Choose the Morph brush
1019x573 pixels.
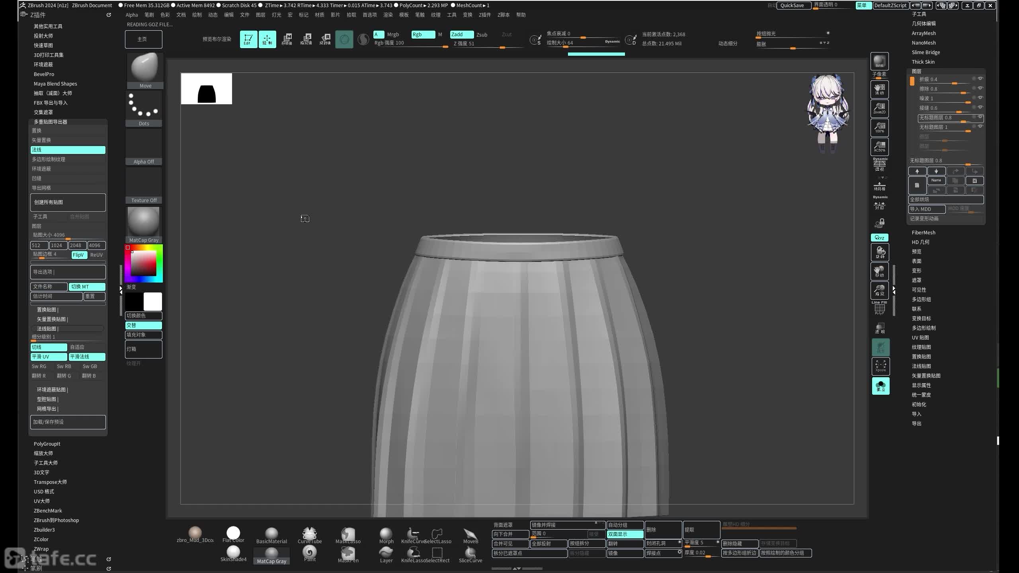pyautogui.click(x=386, y=535)
